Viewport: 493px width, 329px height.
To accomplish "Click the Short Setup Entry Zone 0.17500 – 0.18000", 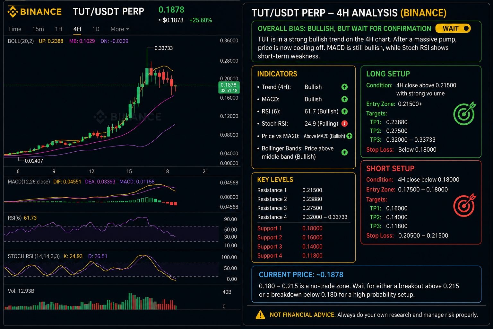I will coord(423,190).
